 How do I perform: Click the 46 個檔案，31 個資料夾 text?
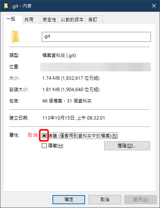pos(67,101)
